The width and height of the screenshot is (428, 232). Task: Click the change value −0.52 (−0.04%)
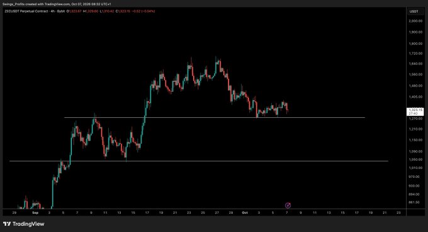point(144,11)
